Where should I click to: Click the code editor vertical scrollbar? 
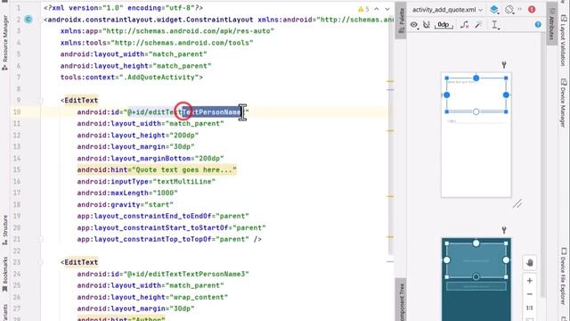[390, 128]
